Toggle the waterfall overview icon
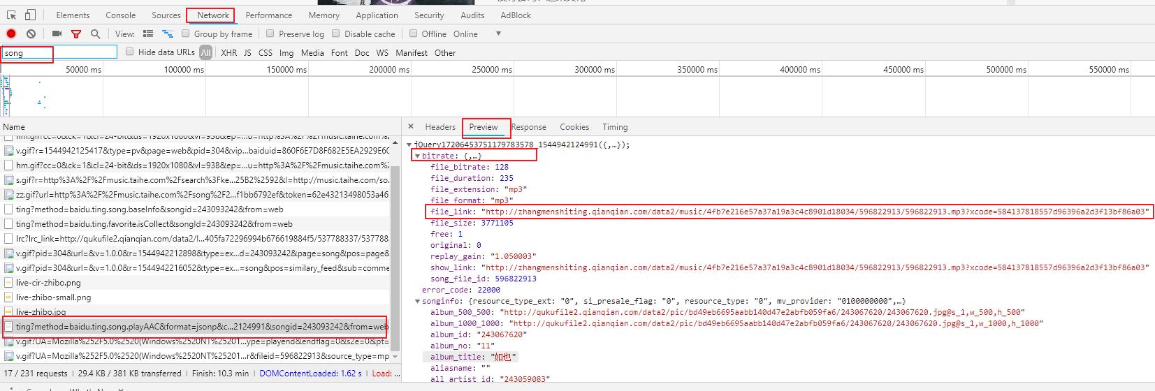 pos(168,34)
